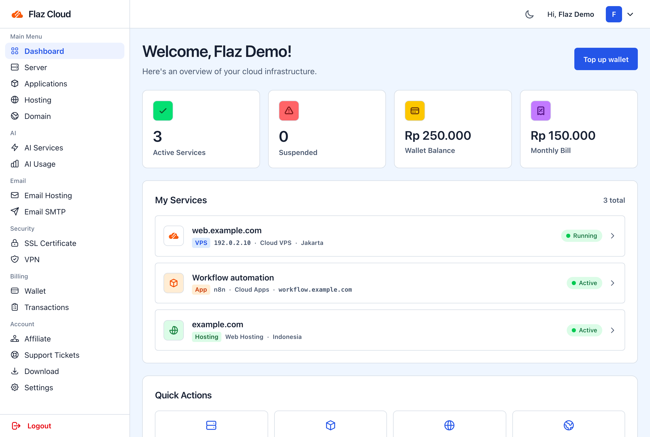The width and height of the screenshot is (650, 437).
Task: Click the Domain globe icon in sidebar
Action: [15, 116]
